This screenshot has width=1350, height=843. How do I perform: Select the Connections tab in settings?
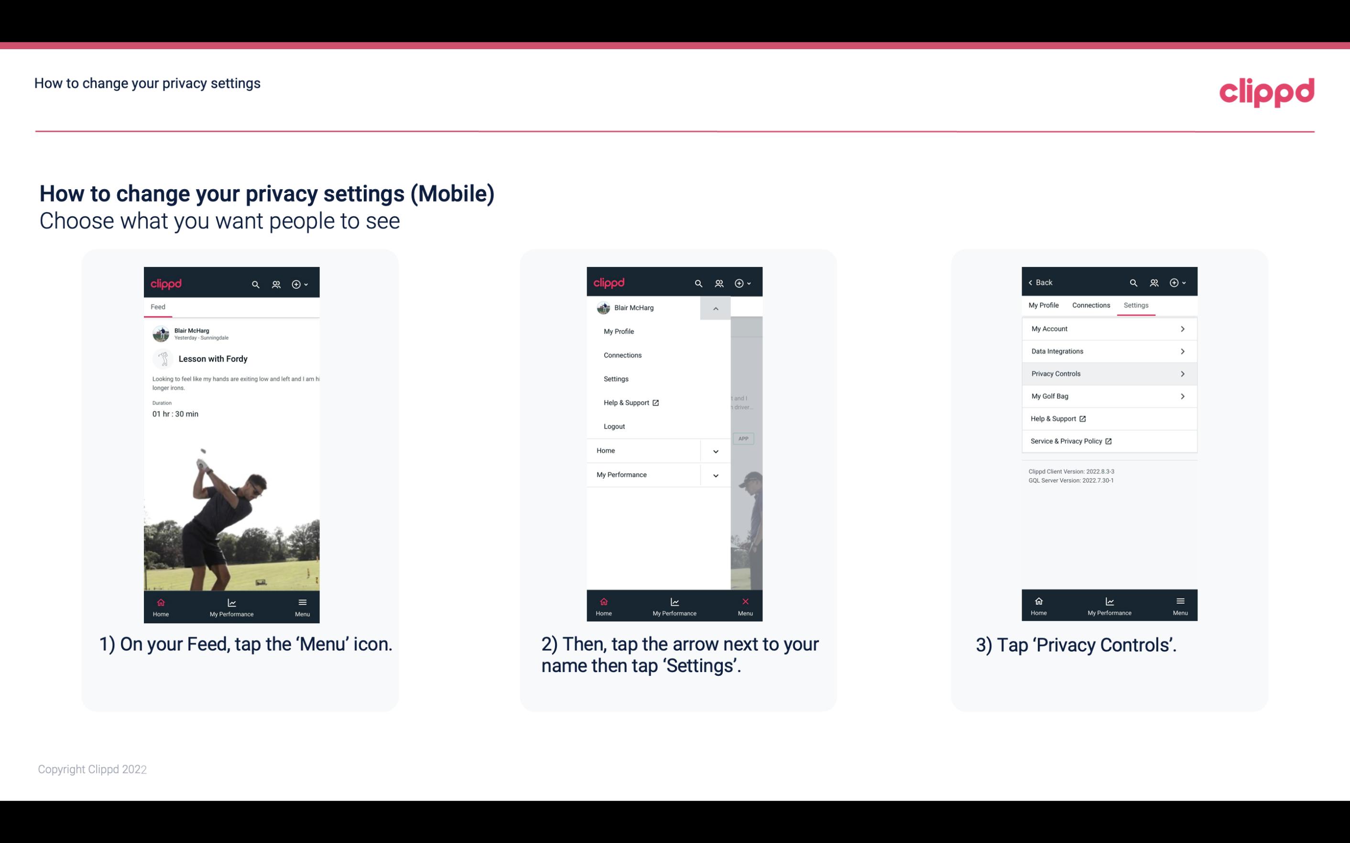[x=1090, y=305]
